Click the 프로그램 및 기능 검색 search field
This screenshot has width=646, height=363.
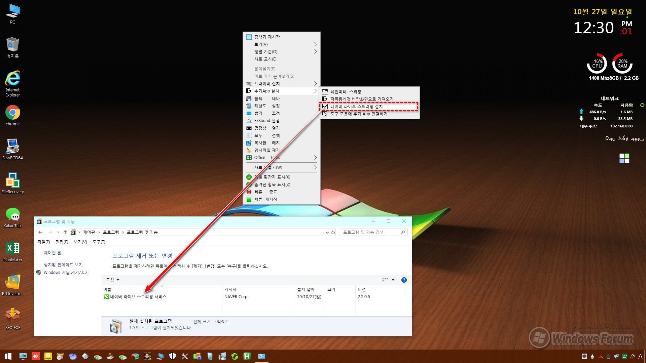[x=373, y=232]
